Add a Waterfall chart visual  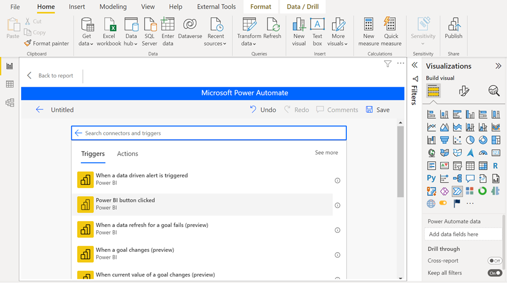coord(431,140)
